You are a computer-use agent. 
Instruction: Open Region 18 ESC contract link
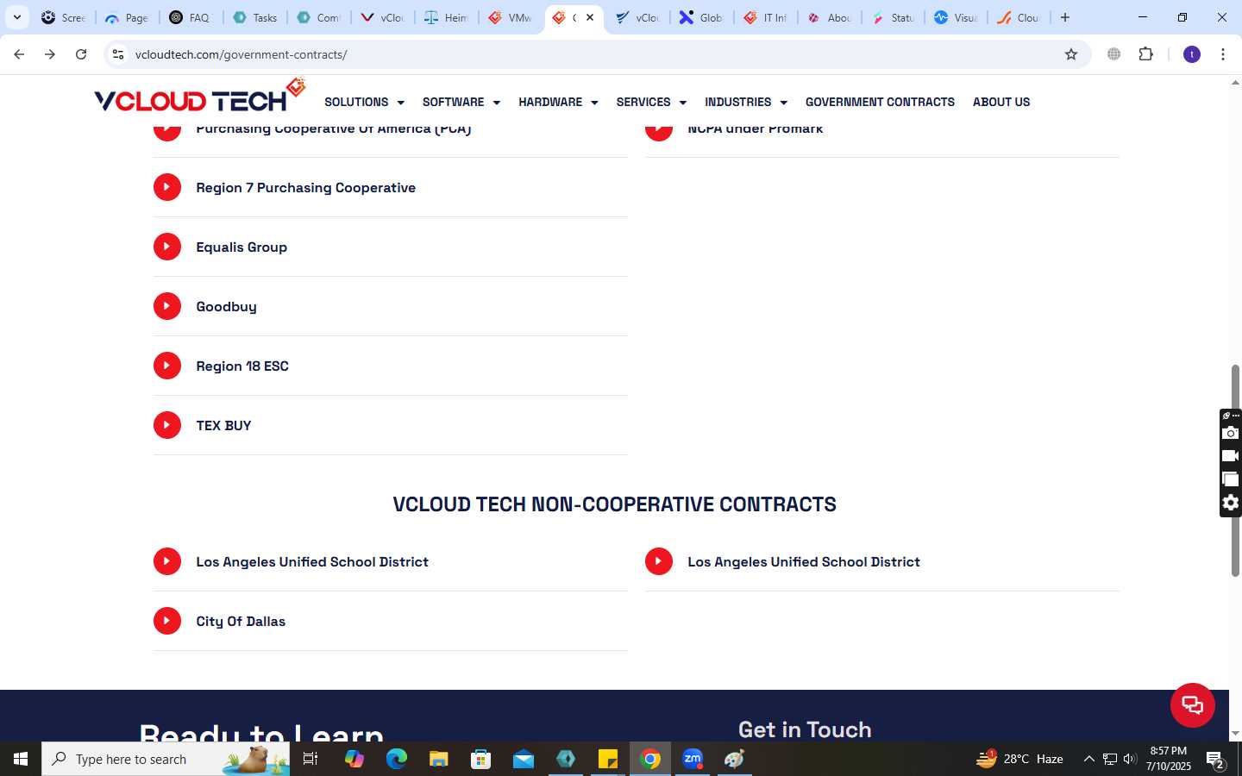click(242, 366)
